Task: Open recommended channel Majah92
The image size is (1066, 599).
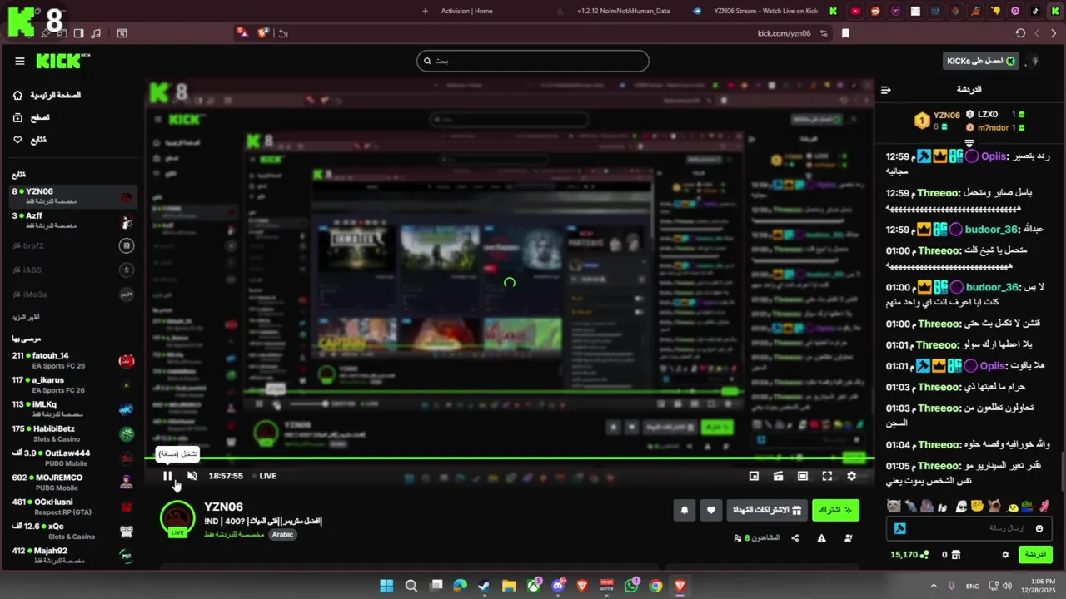Action: point(73,555)
